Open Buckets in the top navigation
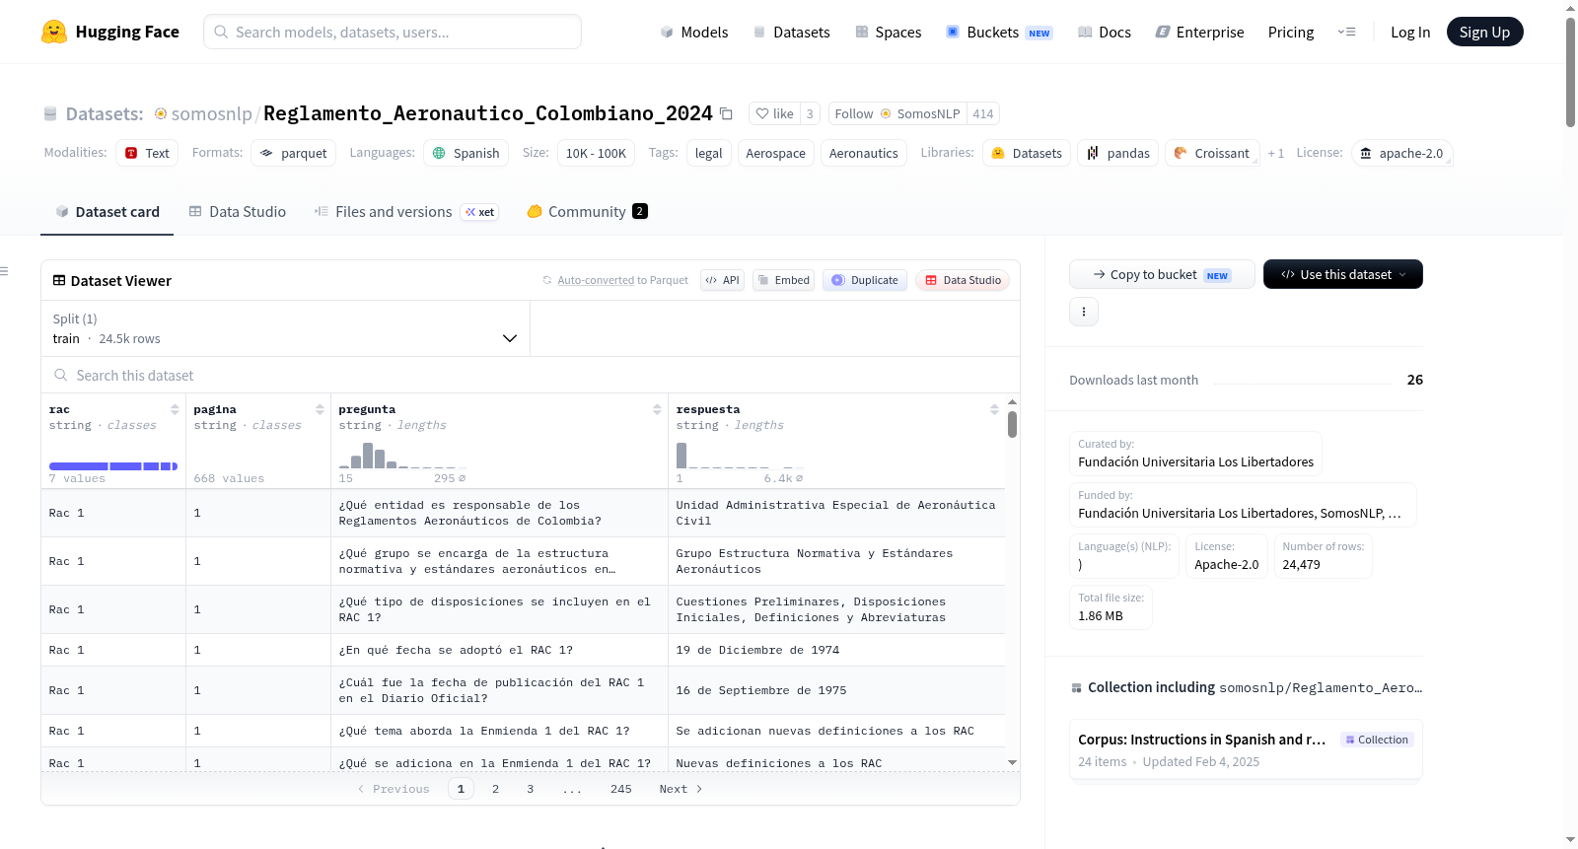 999,32
